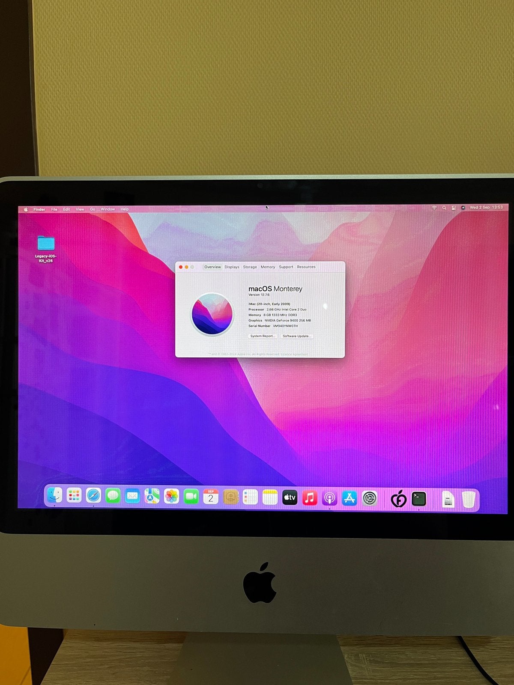Screen dimensions: 514x685
Task: Open Finder from the Dock
Action: (x=54, y=496)
